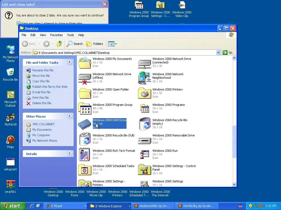Open the Forward history dropdown arrow

click(x=53, y=44)
